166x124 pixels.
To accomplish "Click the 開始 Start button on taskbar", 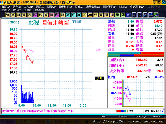I will tap(8, 122).
